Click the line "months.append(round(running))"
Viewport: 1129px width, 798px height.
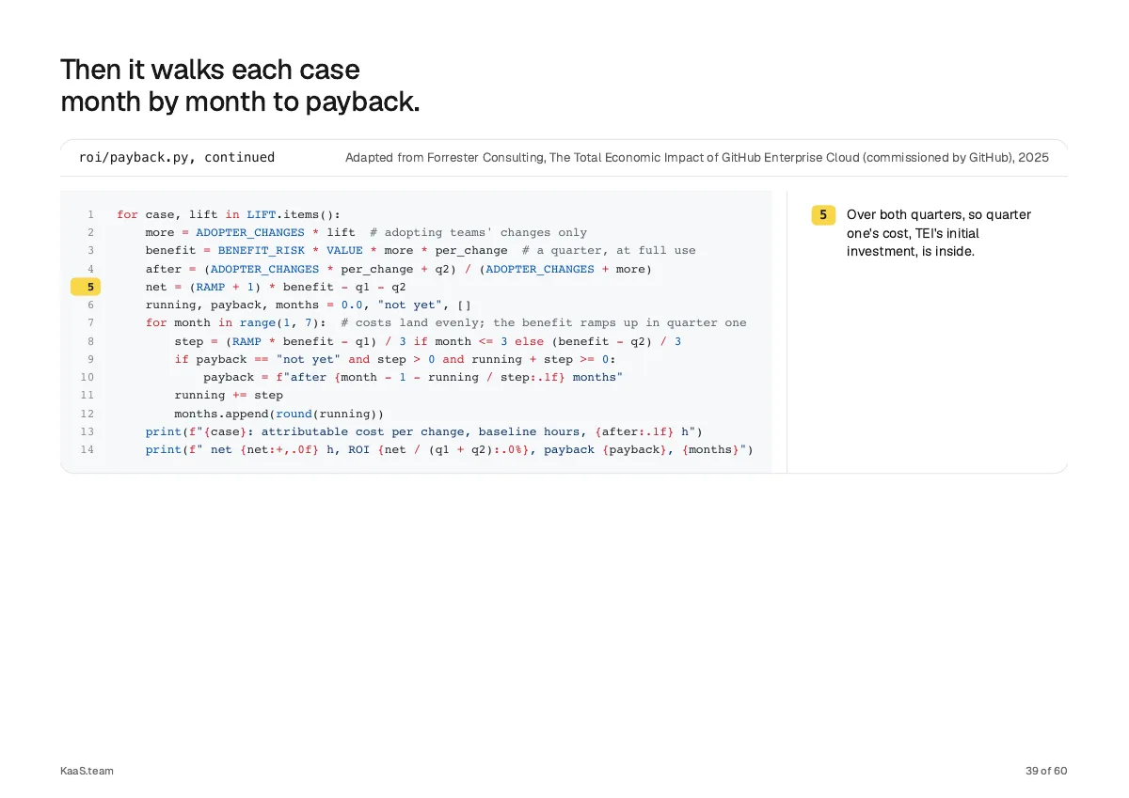click(279, 414)
